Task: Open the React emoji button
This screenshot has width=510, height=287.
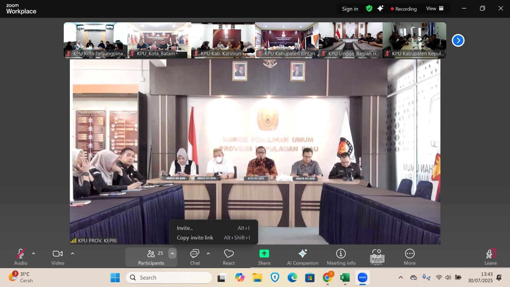Action: (x=229, y=257)
